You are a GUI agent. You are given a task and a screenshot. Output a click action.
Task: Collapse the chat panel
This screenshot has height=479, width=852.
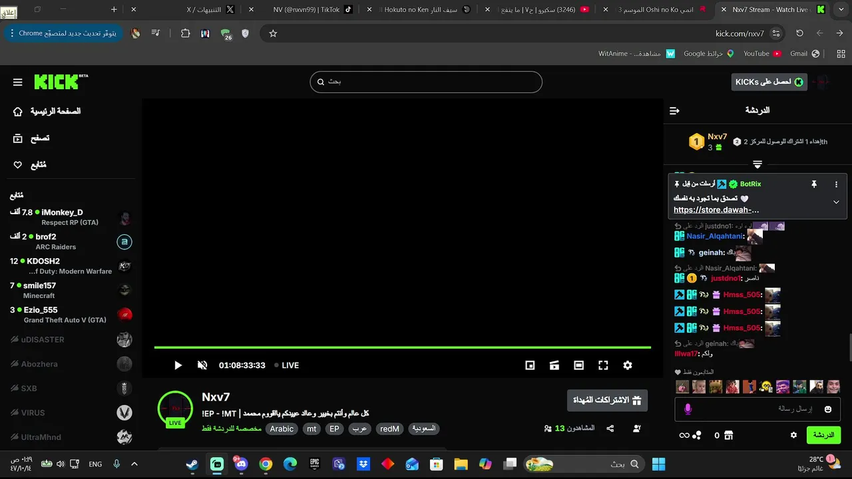point(674,110)
